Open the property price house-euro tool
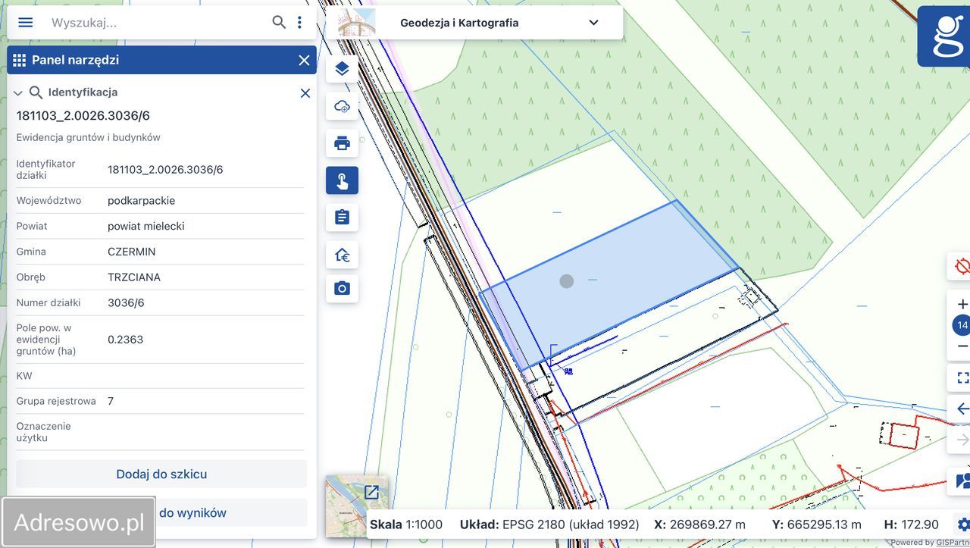Image resolution: width=970 pixels, height=548 pixels. [342, 255]
